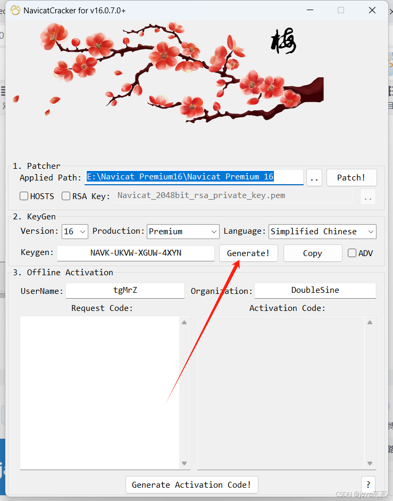Screen dimensions: 393x501
Task: Click Request Code scrollbar down arrow
Action: click(185, 463)
